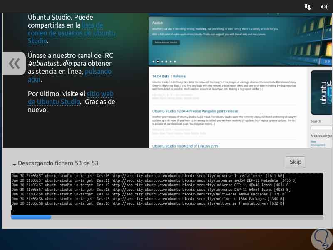
Task: Open the network connections indicator
Action: tap(307, 7)
